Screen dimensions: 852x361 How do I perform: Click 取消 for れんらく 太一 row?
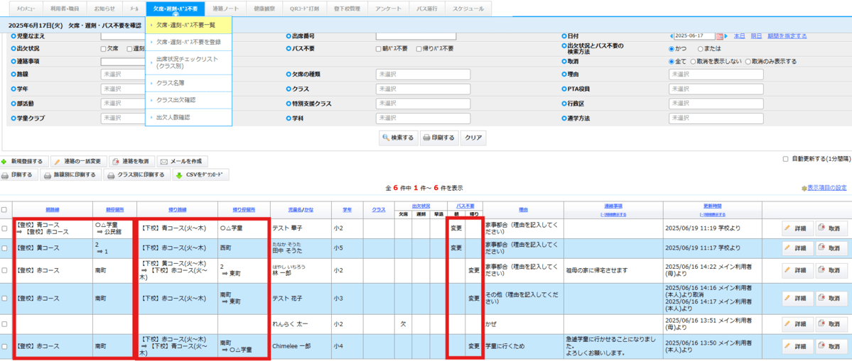831,323
